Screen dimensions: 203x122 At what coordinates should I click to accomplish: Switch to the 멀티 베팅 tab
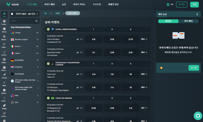188,21
